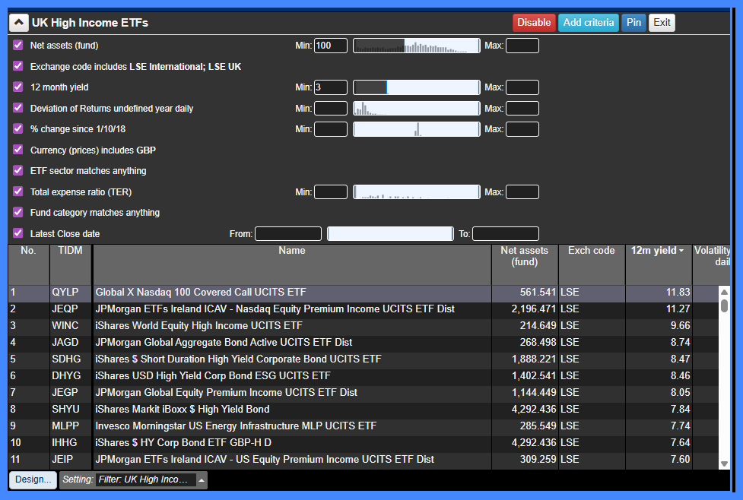This screenshot has width=743, height=500.
Task: Click the table scrollbar down arrow
Action: (x=724, y=463)
